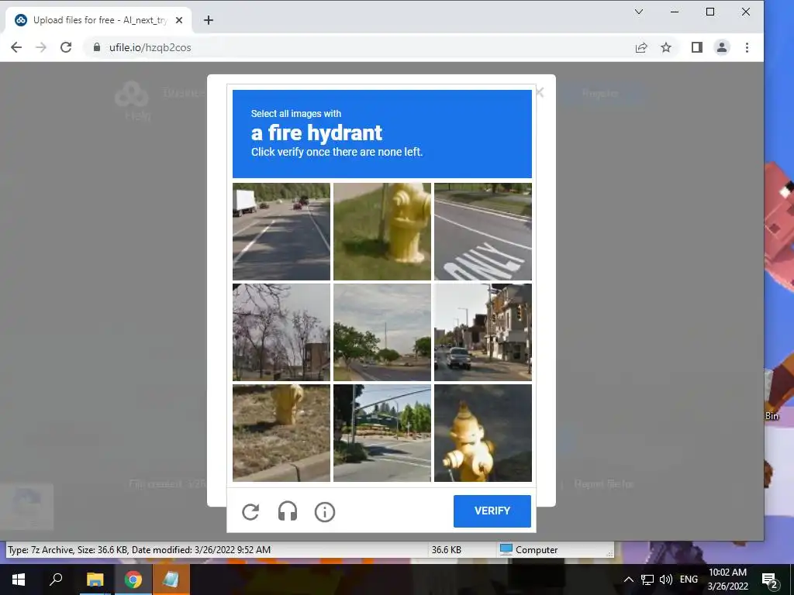Open network status tray icon
Image resolution: width=794 pixels, height=595 pixels.
point(647,580)
